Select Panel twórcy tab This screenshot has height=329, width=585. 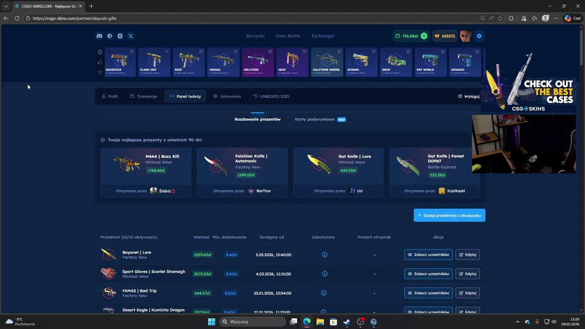[185, 96]
